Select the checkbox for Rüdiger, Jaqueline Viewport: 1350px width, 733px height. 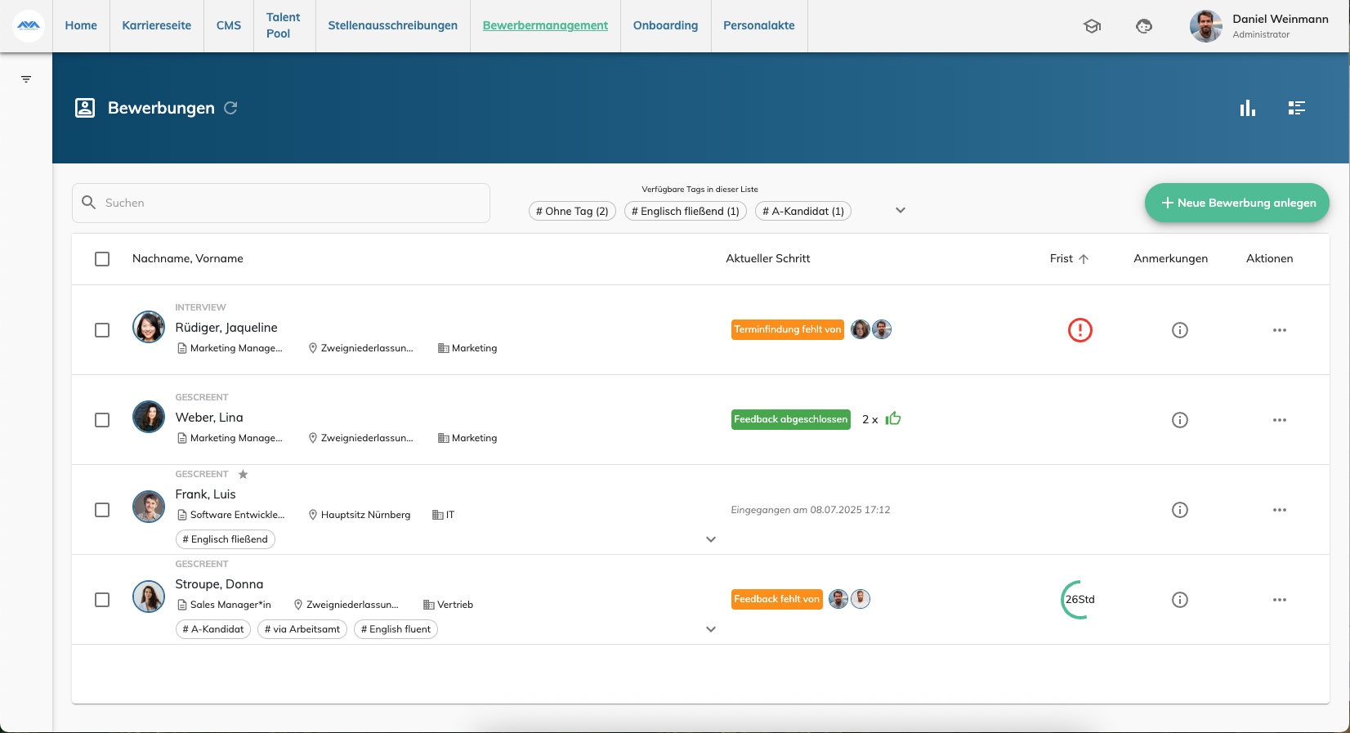click(x=102, y=330)
